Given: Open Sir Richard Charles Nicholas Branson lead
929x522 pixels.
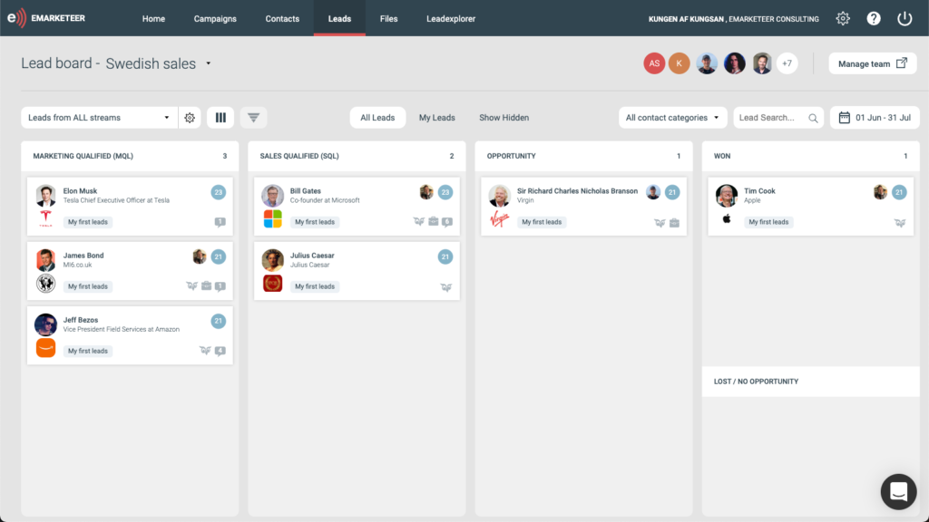Looking at the screenshot, I should 577,191.
